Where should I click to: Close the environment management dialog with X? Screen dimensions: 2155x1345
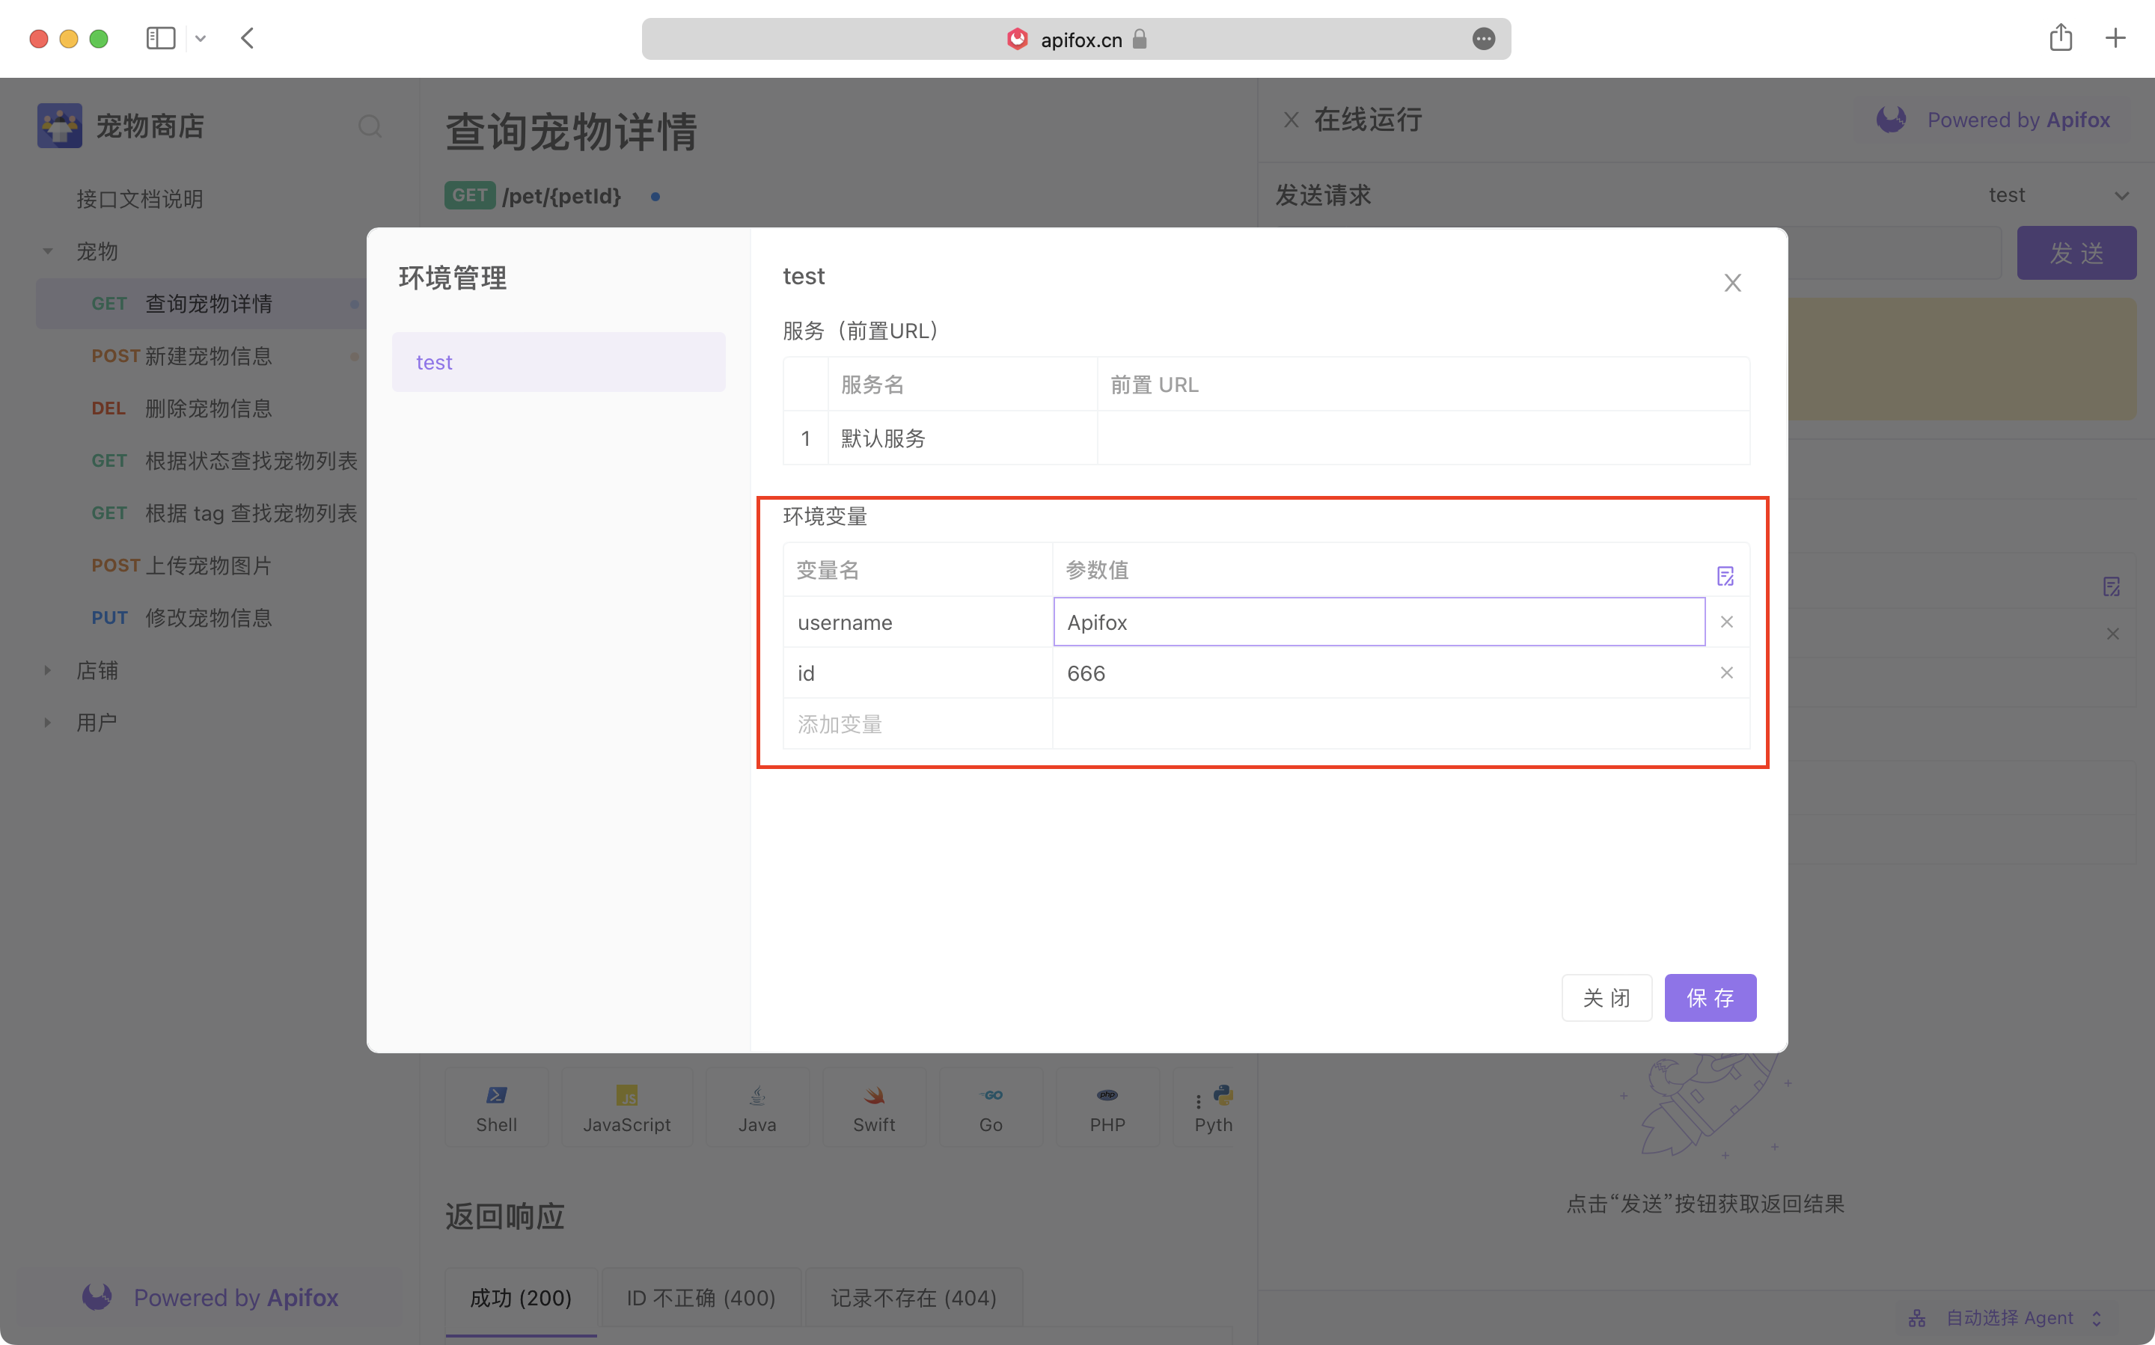click(x=1731, y=283)
